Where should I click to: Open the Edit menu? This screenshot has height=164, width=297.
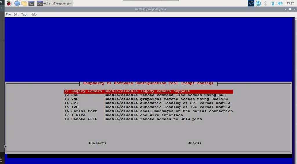click(x=16, y=14)
